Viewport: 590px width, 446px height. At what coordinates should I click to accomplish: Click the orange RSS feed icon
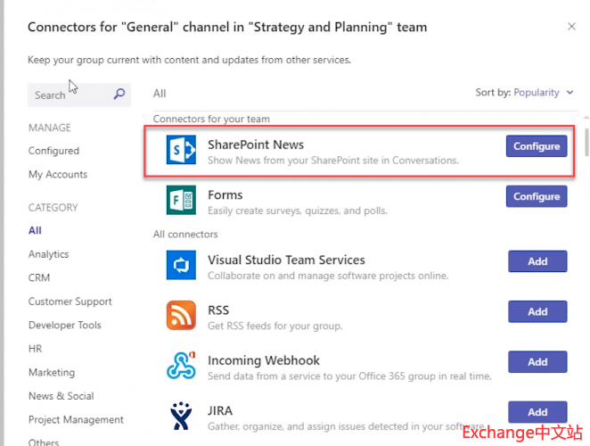pyautogui.click(x=181, y=316)
